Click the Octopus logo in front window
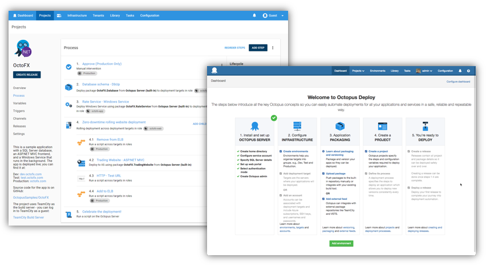490x266 pixels. point(214,71)
